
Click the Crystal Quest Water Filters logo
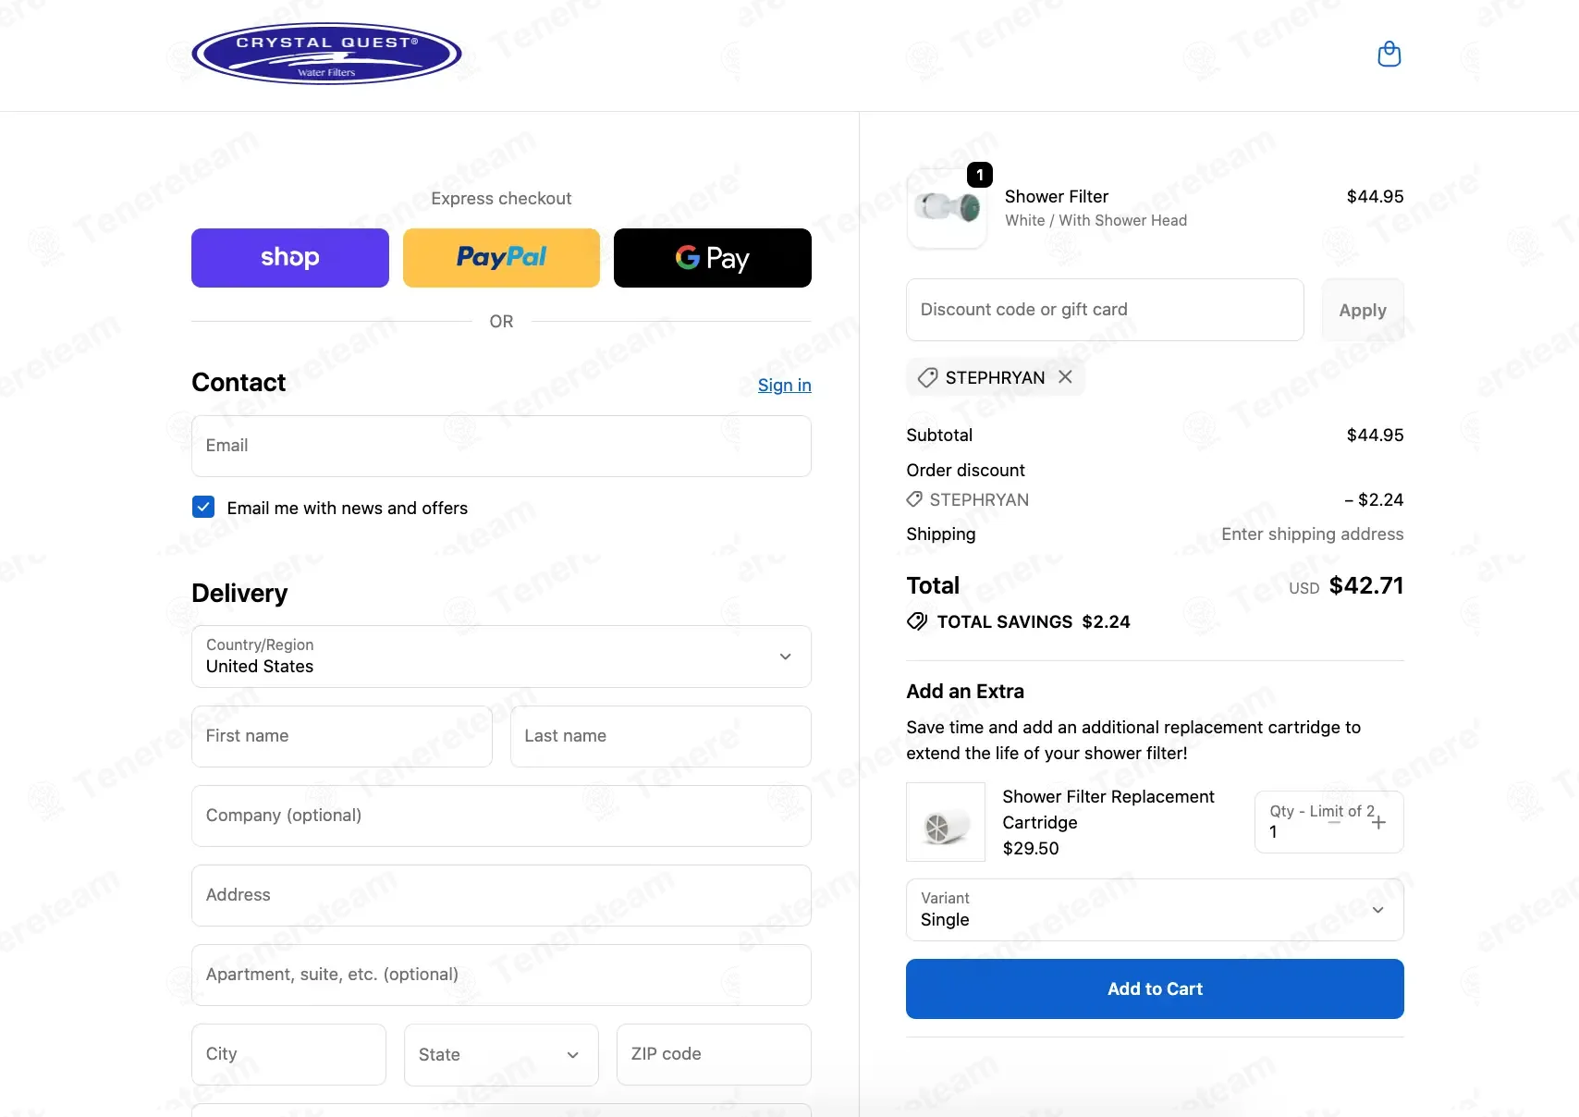point(326,55)
